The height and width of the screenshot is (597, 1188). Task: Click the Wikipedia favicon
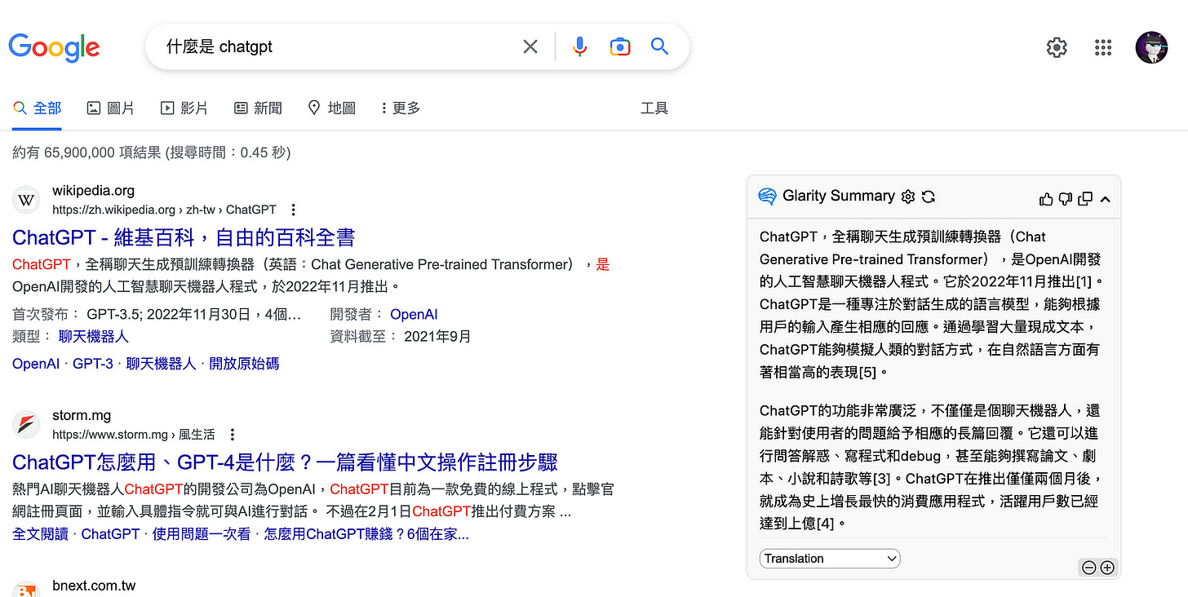27,200
